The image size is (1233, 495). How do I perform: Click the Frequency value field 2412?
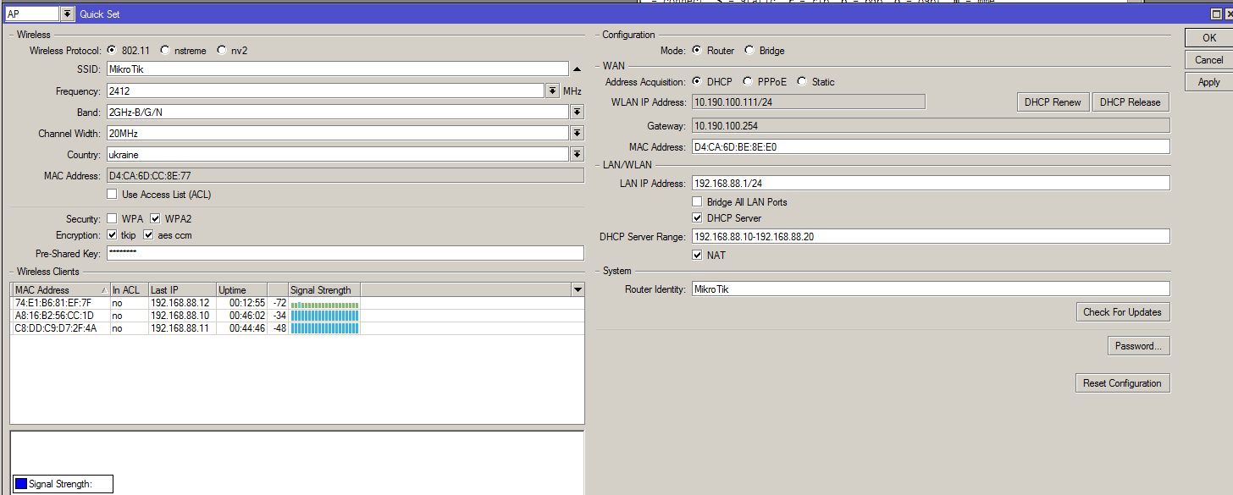click(x=325, y=91)
